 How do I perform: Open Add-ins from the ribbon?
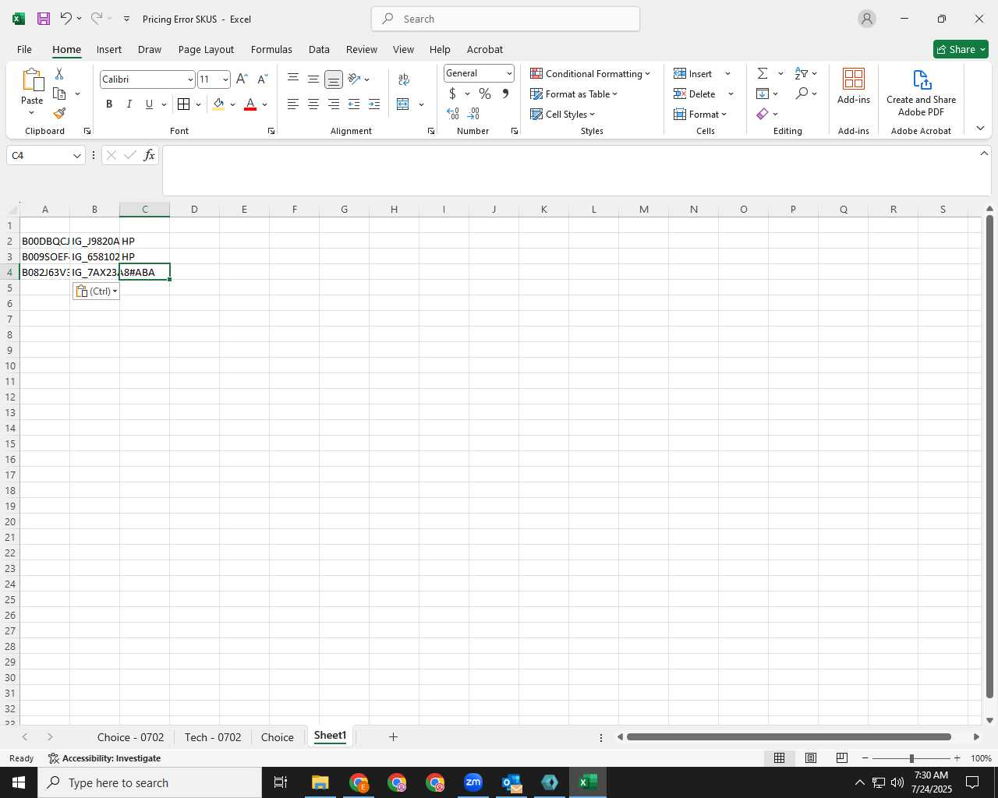coord(854,87)
